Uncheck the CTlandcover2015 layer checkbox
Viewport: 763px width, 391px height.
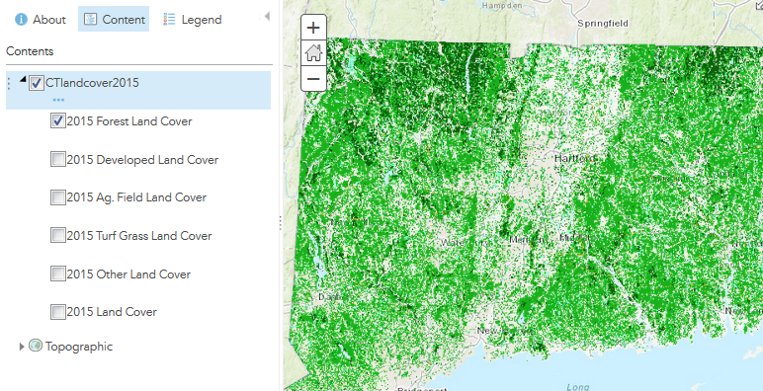(36, 83)
